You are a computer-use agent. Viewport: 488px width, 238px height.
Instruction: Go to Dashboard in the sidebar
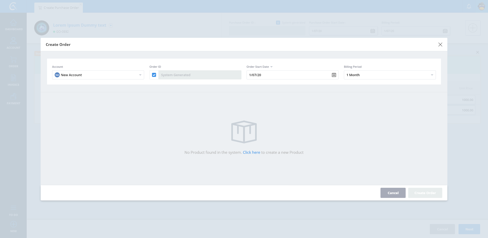(x=13, y=25)
